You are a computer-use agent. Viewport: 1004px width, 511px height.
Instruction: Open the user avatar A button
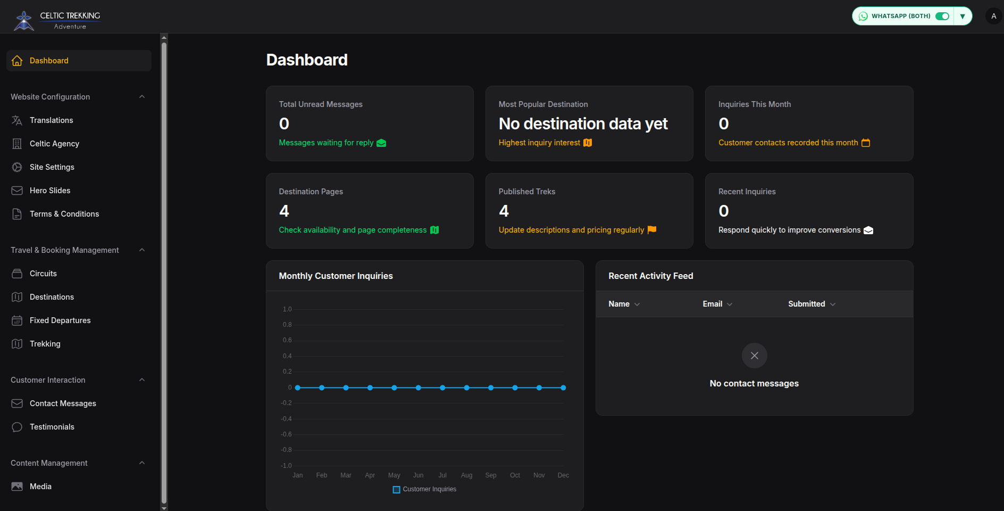pyautogui.click(x=993, y=16)
